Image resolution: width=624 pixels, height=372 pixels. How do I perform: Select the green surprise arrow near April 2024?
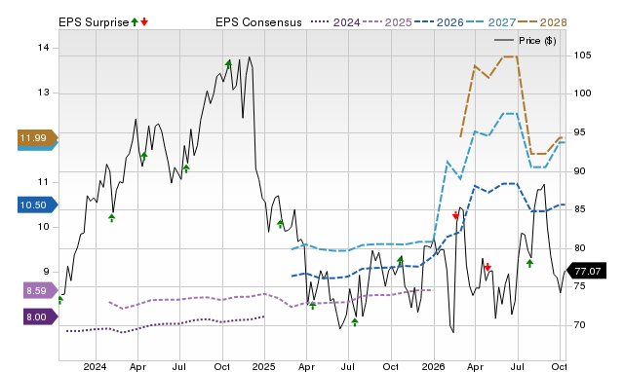144,156
